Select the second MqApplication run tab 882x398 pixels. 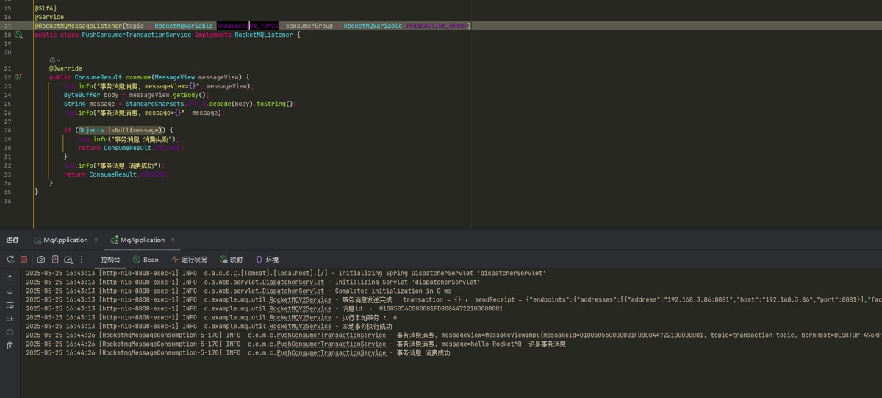click(x=137, y=240)
